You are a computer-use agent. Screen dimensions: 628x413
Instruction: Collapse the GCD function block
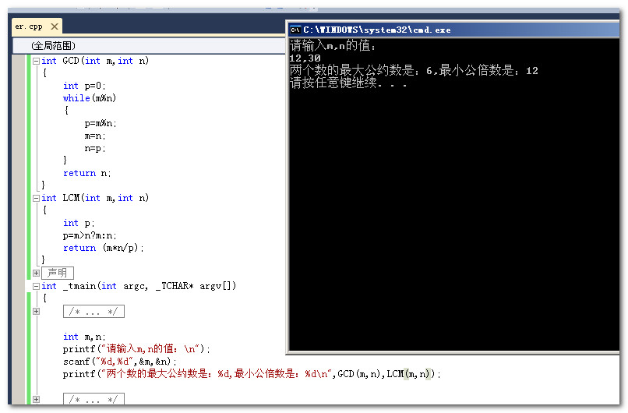36,61
